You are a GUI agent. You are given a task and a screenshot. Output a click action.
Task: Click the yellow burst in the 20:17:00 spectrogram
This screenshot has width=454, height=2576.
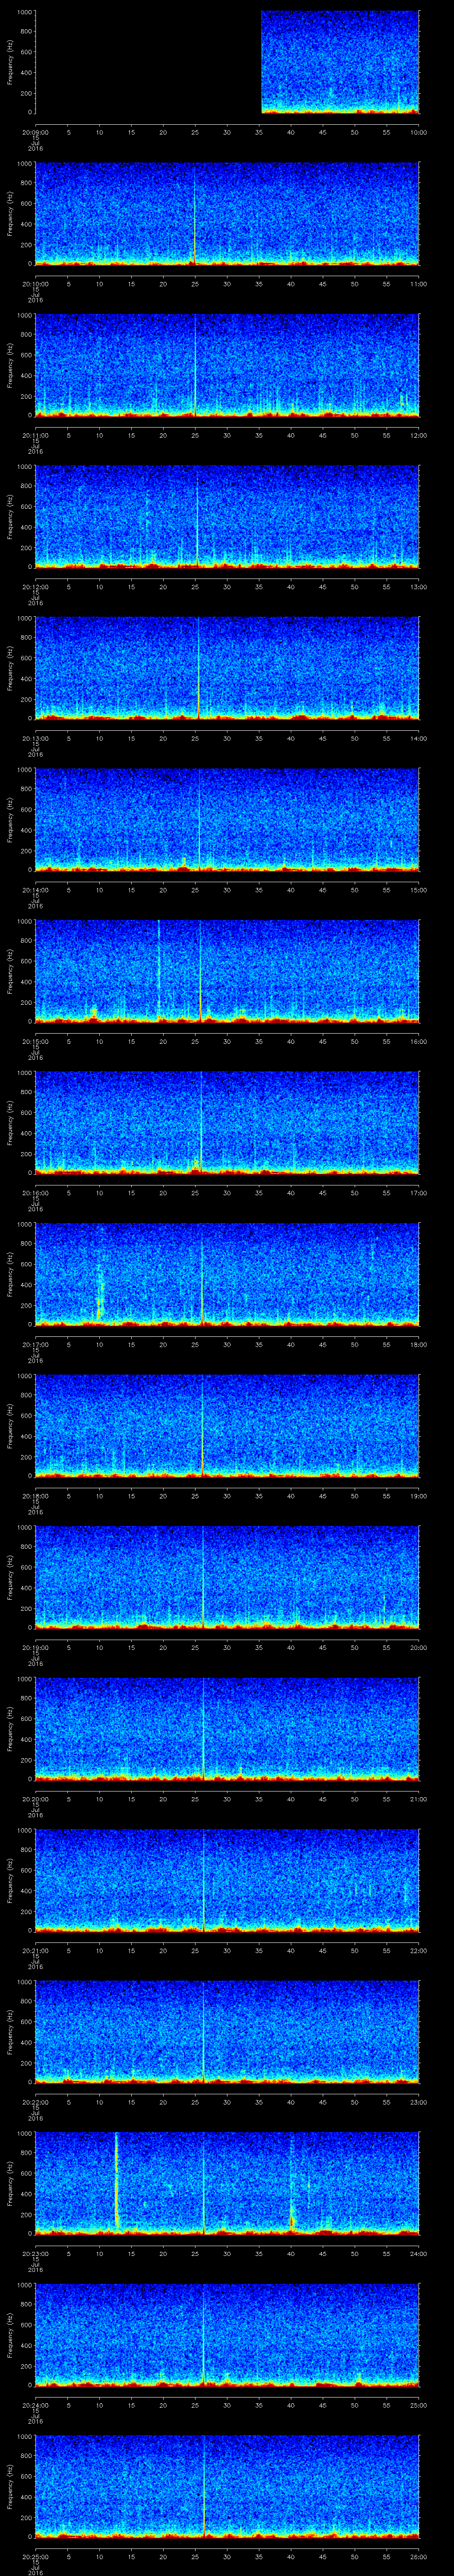(100, 1291)
